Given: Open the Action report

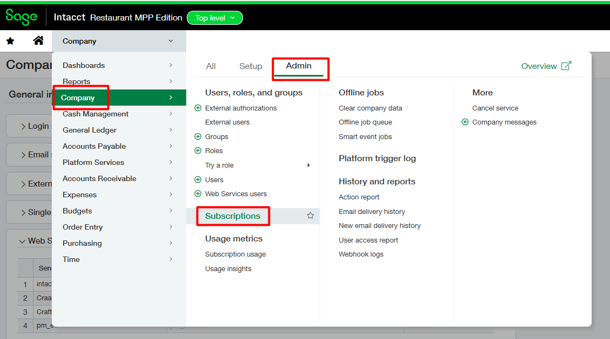Looking at the screenshot, I should coord(358,197).
